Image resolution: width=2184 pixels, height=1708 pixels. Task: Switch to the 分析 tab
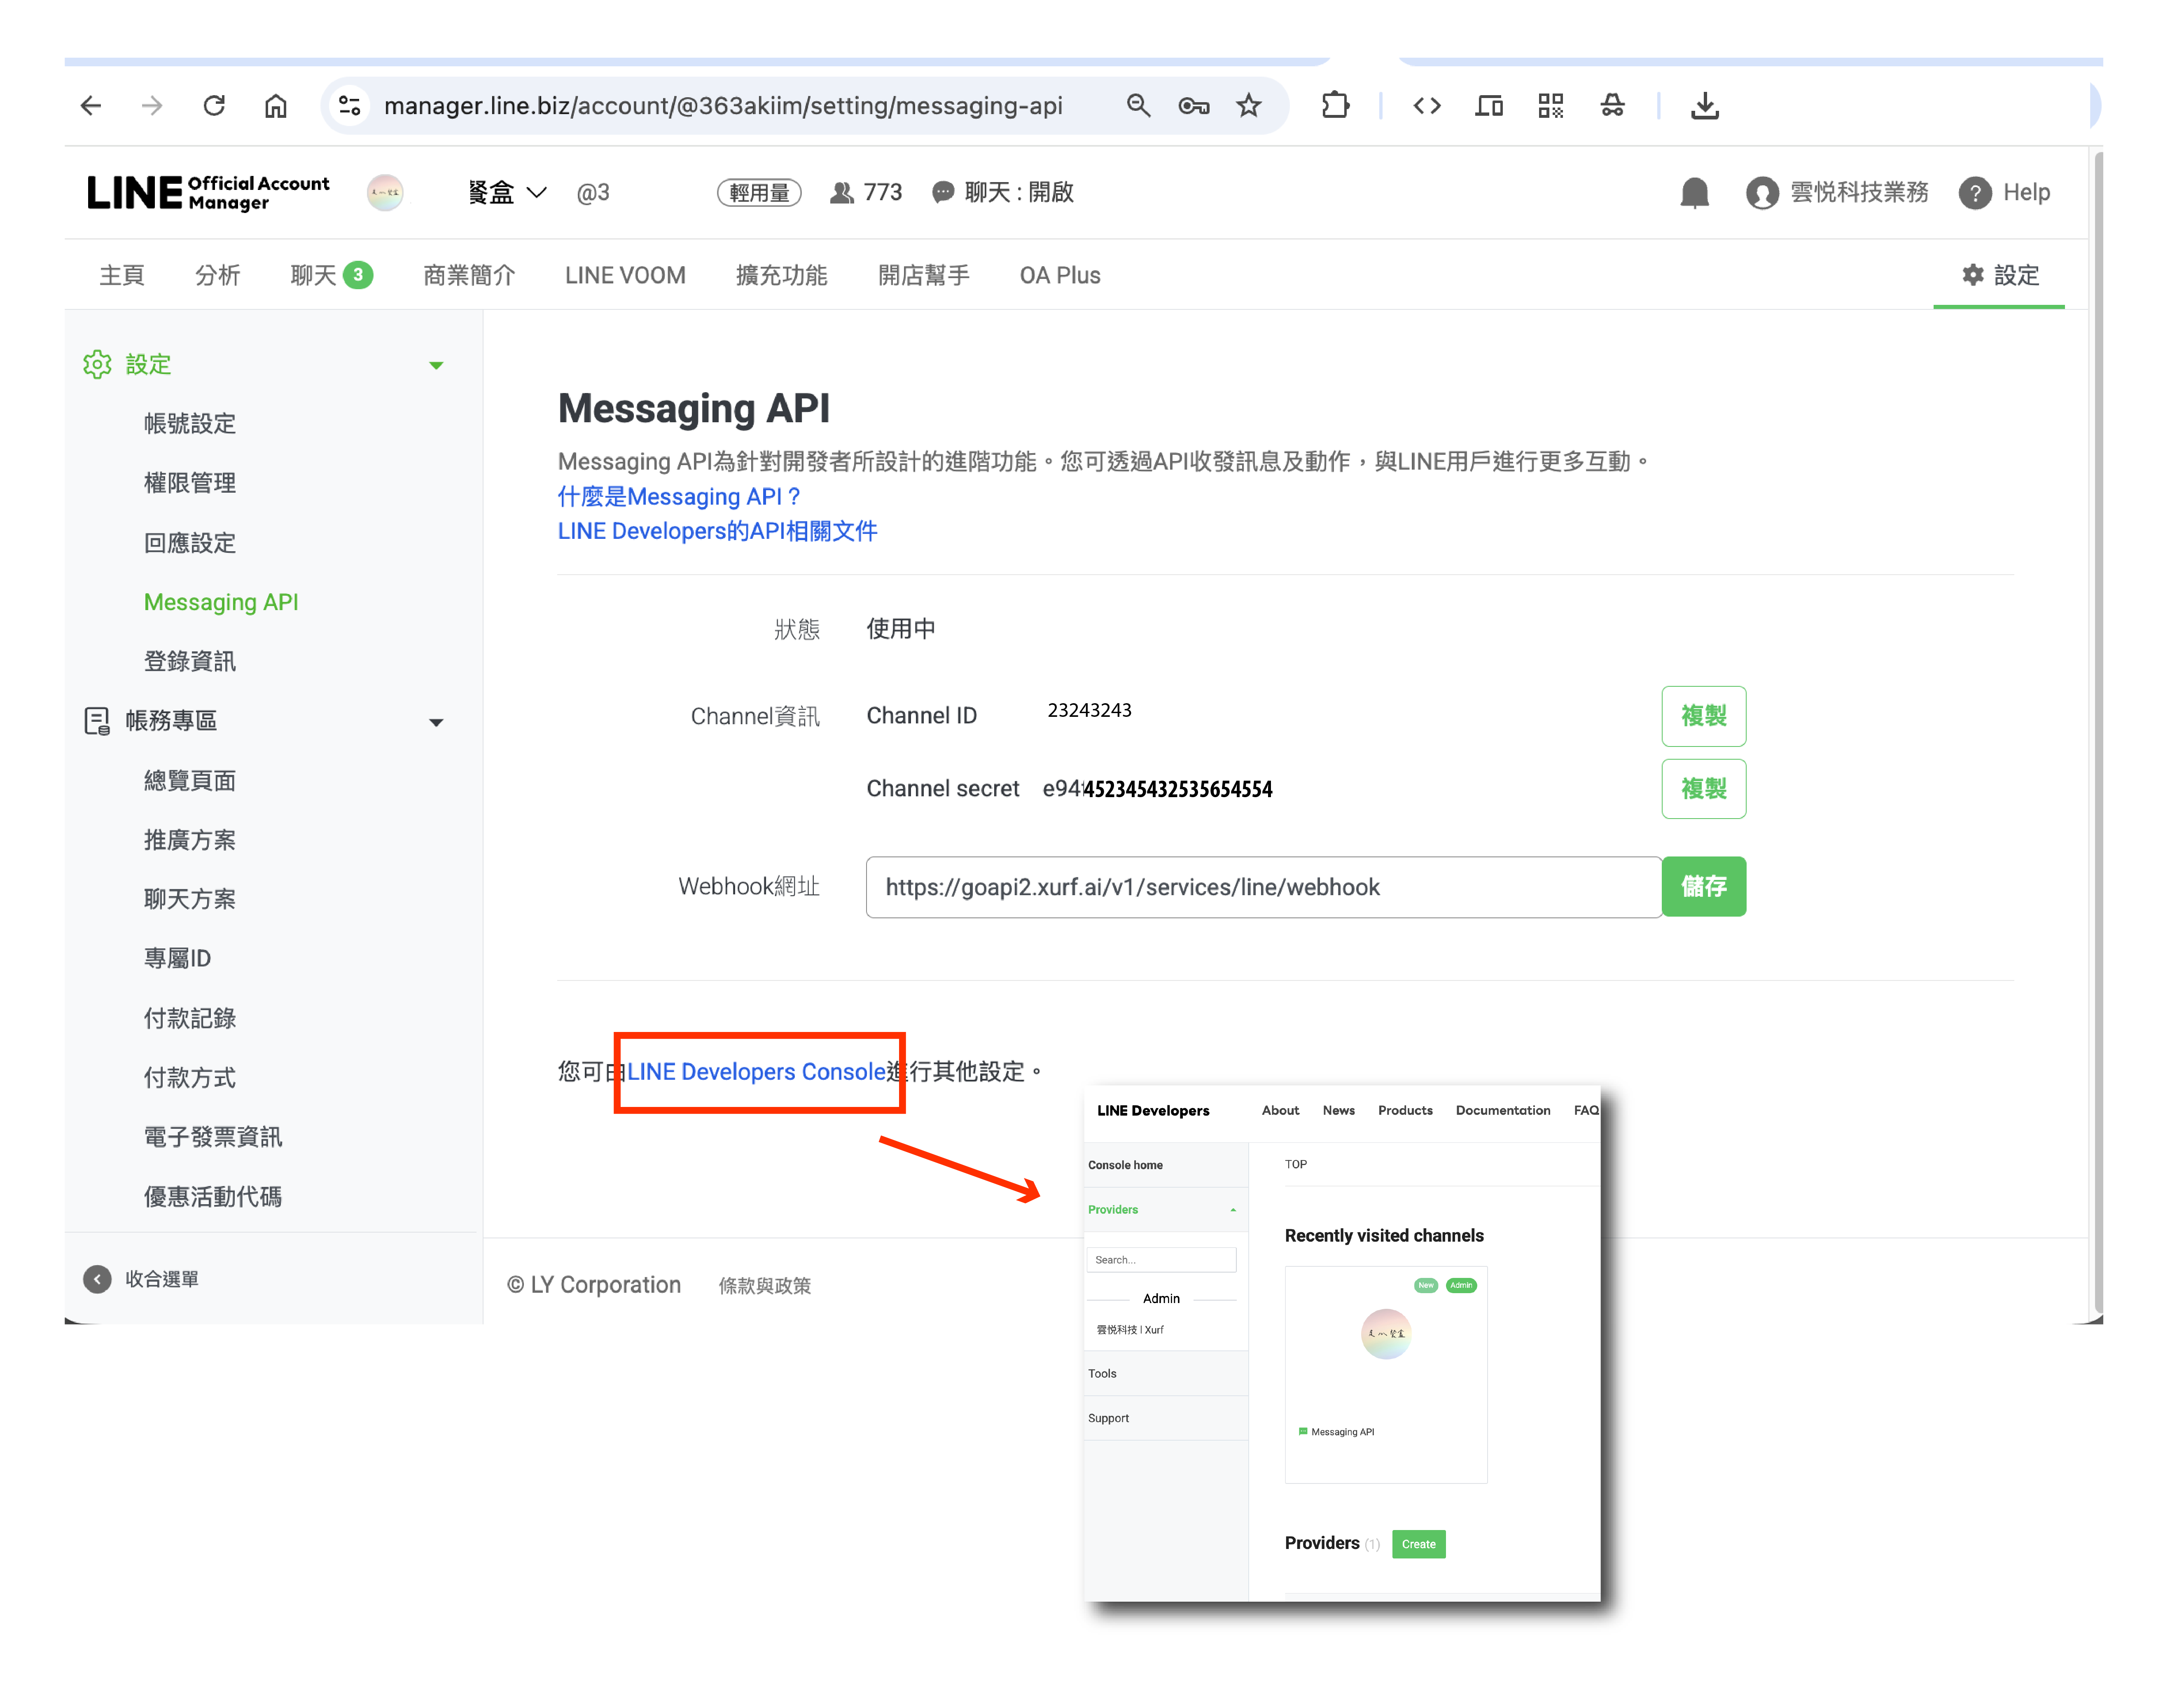point(218,275)
